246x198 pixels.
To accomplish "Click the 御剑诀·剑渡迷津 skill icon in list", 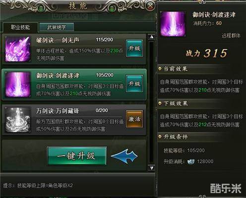I will tap(18, 84).
